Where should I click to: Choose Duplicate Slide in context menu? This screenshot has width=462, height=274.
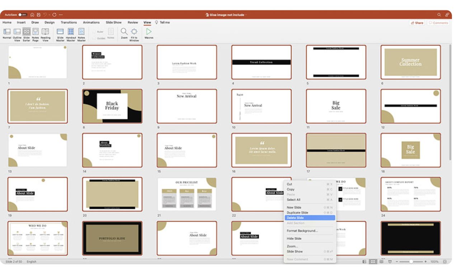310,213
